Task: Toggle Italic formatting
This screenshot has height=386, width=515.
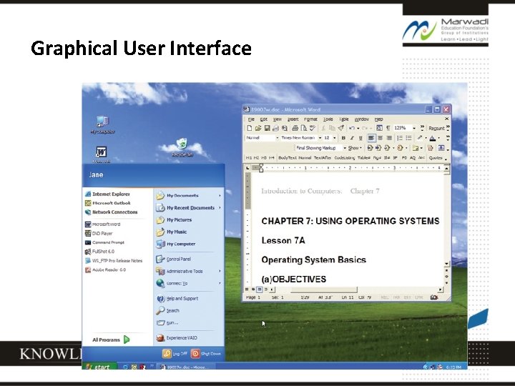Action: [352, 138]
